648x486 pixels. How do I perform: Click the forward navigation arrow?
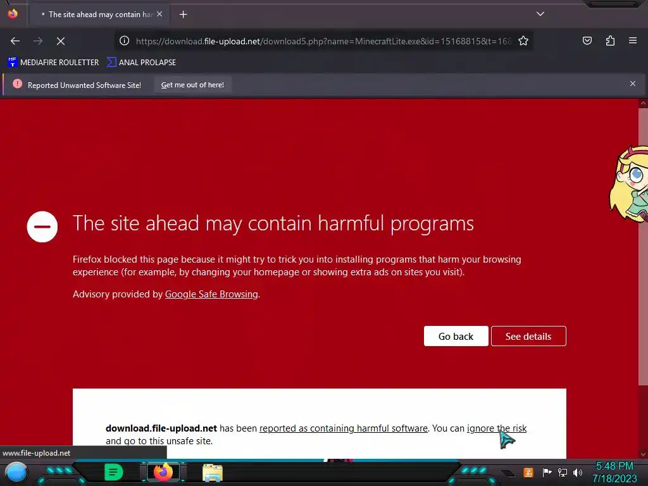[x=38, y=41]
